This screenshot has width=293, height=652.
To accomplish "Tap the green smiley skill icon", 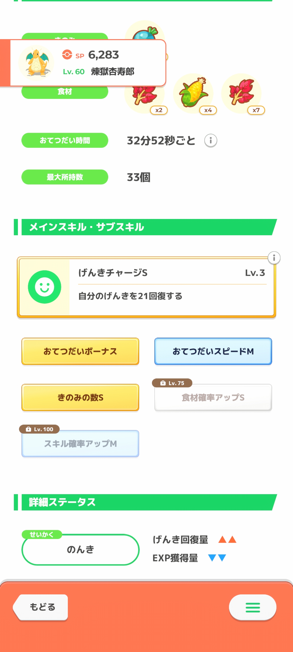I will [44, 287].
